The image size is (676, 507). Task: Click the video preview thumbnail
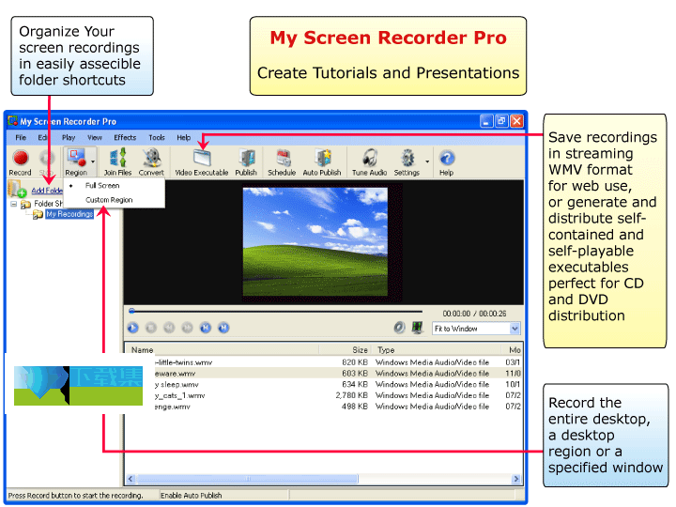click(x=315, y=242)
